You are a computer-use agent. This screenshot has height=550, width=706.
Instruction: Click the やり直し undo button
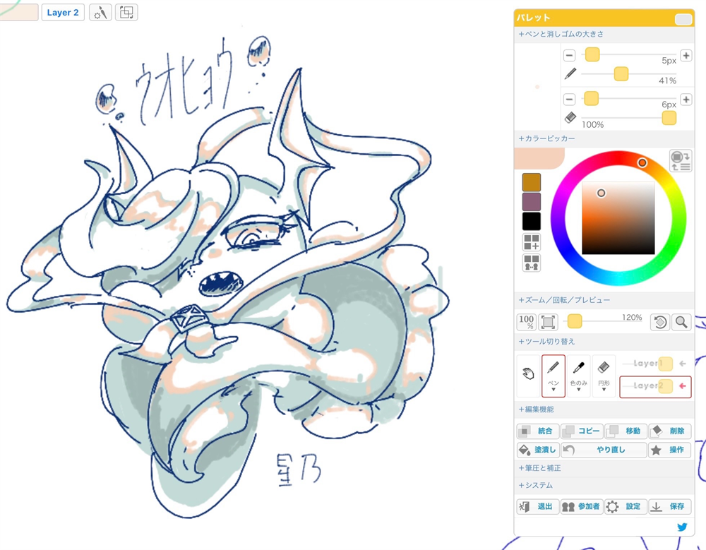(604, 450)
